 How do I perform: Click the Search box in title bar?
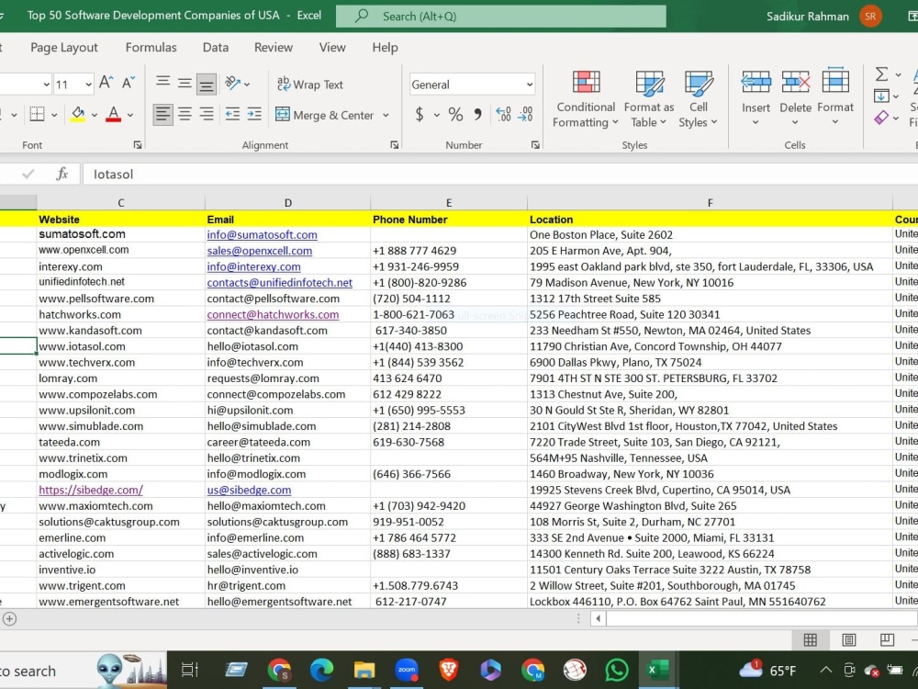point(501,17)
